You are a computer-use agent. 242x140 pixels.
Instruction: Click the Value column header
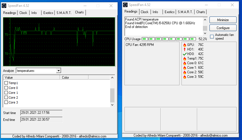(31, 77)
